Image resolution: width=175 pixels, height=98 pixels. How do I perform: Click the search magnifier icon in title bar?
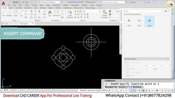(126, 2)
